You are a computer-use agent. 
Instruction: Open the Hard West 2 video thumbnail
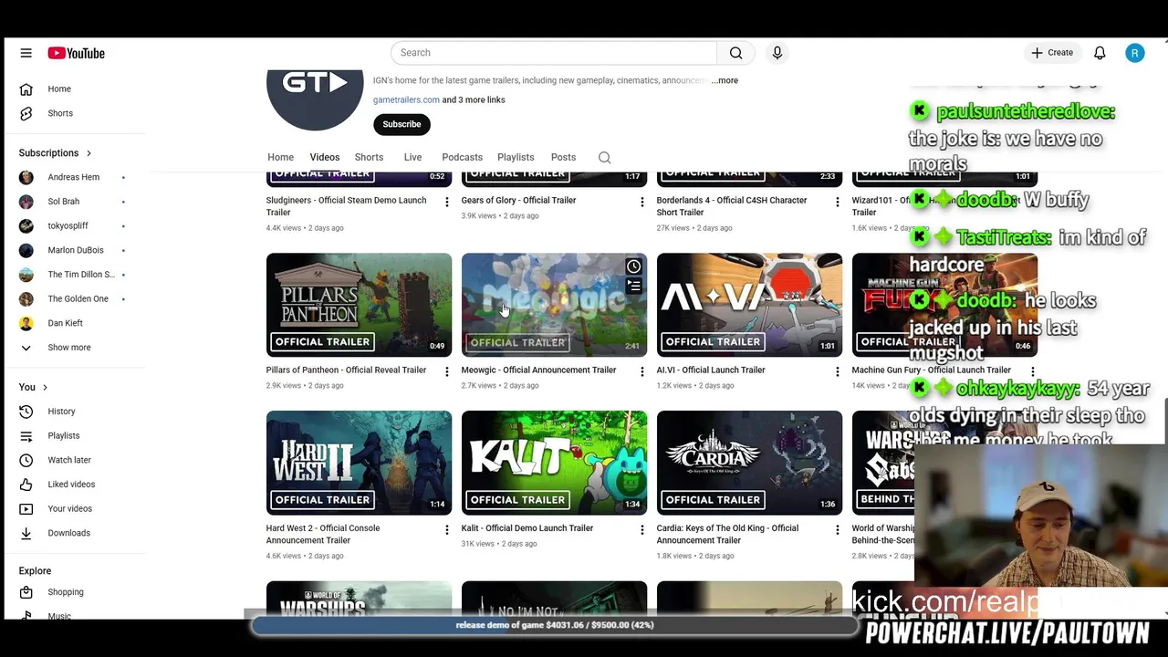tap(359, 463)
